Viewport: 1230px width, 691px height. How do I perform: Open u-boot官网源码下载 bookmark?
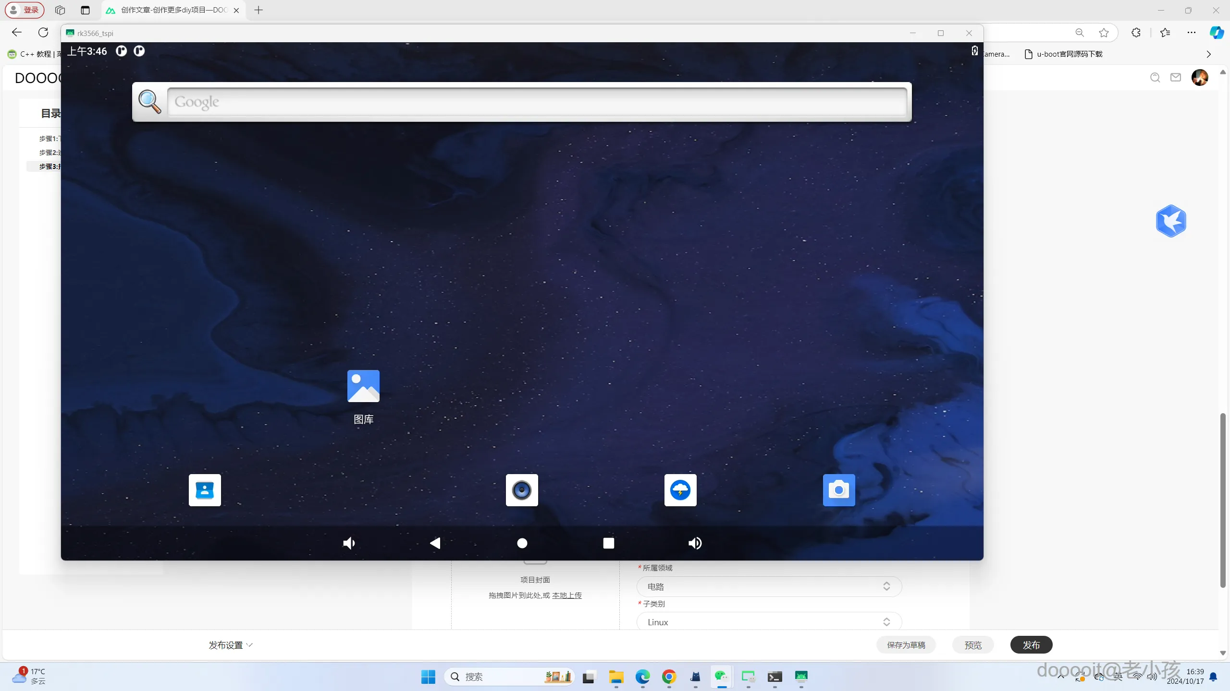point(1064,54)
